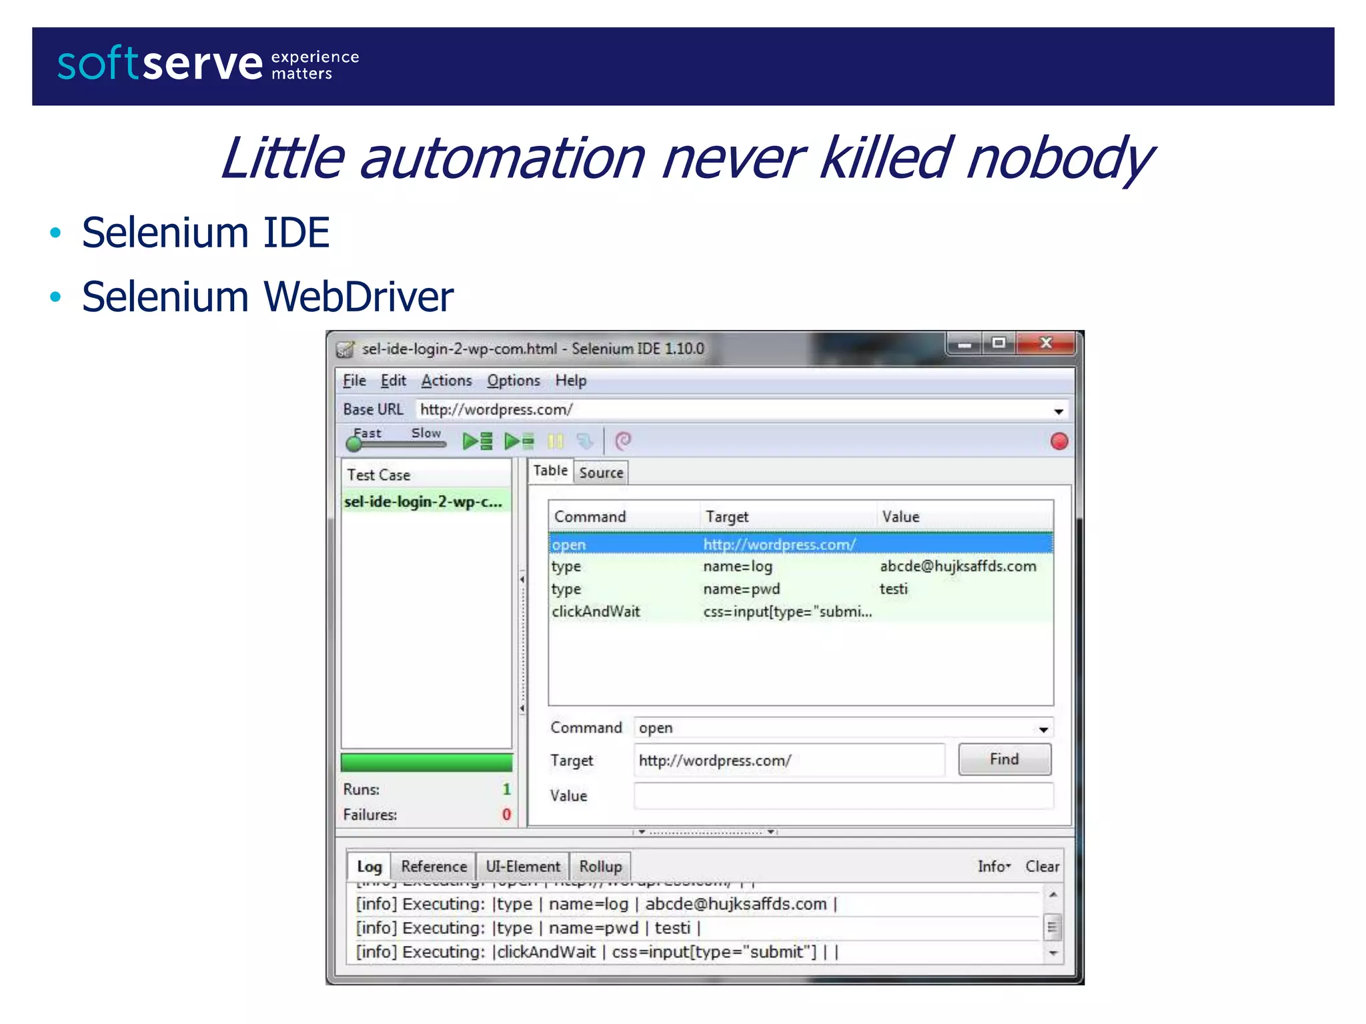Image resolution: width=1366 pixels, height=1024 pixels.
Task: Click the left sidebar collapse splitter arrow
Action: coord(522,580)
